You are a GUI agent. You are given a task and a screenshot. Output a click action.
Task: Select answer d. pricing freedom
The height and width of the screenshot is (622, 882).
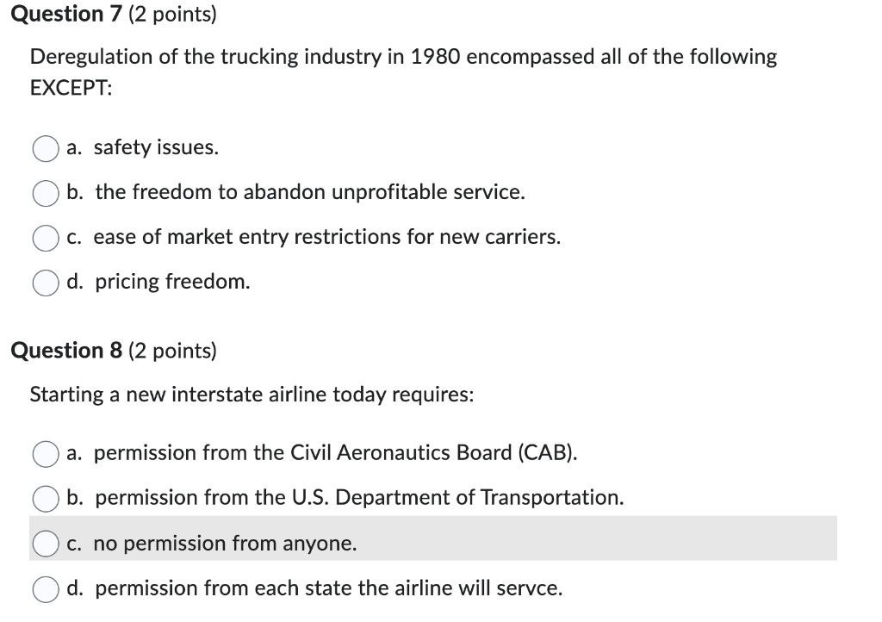(x=45, y=282)
